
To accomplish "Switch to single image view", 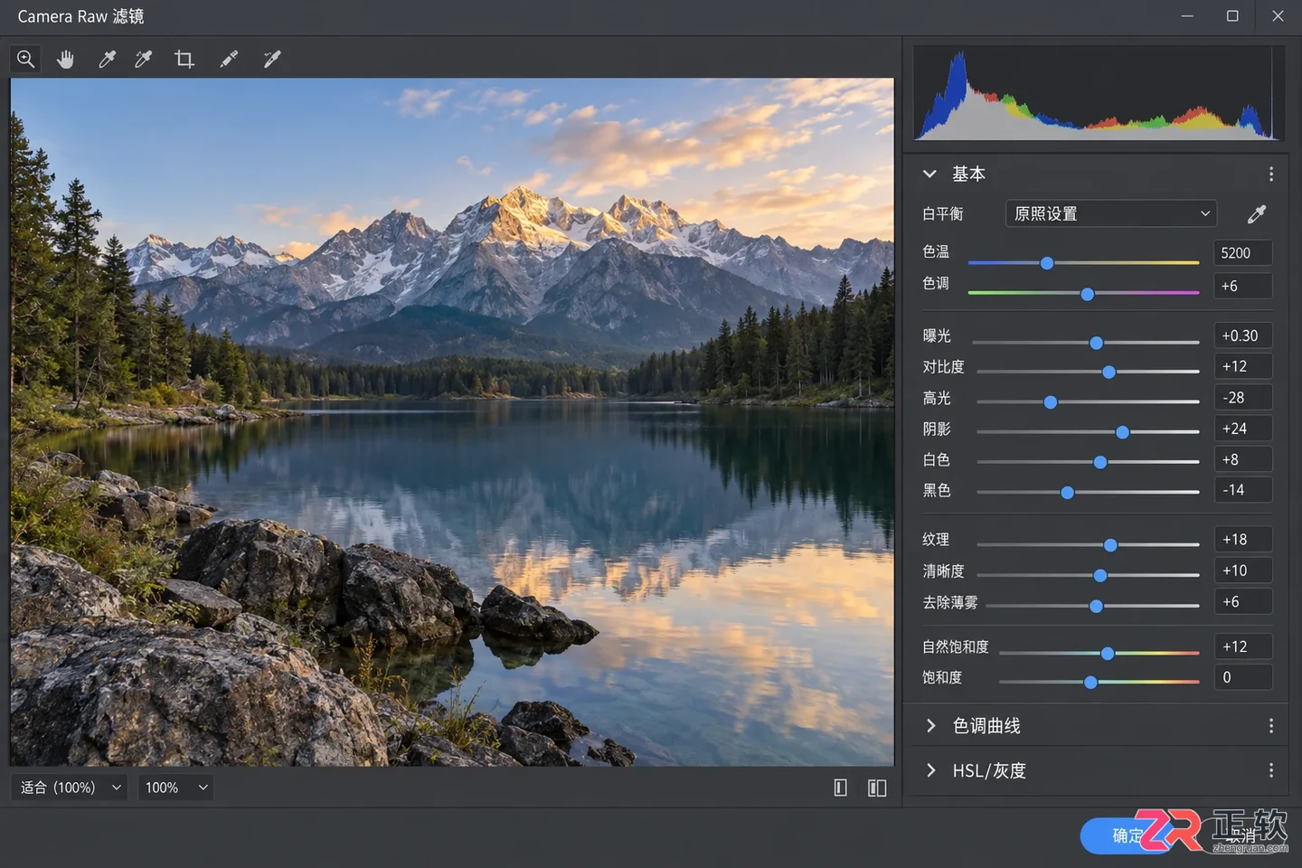I will (841, 788).
